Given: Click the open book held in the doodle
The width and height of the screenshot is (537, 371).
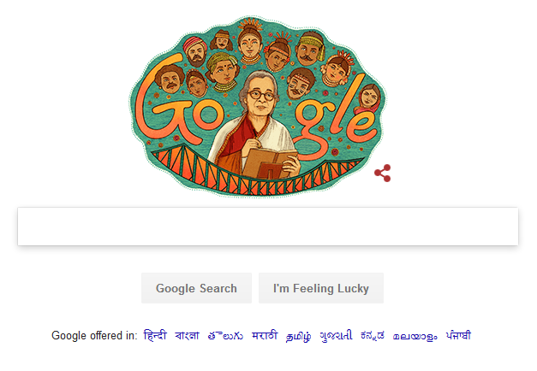Looking at the screenshot, I should 268,164.
